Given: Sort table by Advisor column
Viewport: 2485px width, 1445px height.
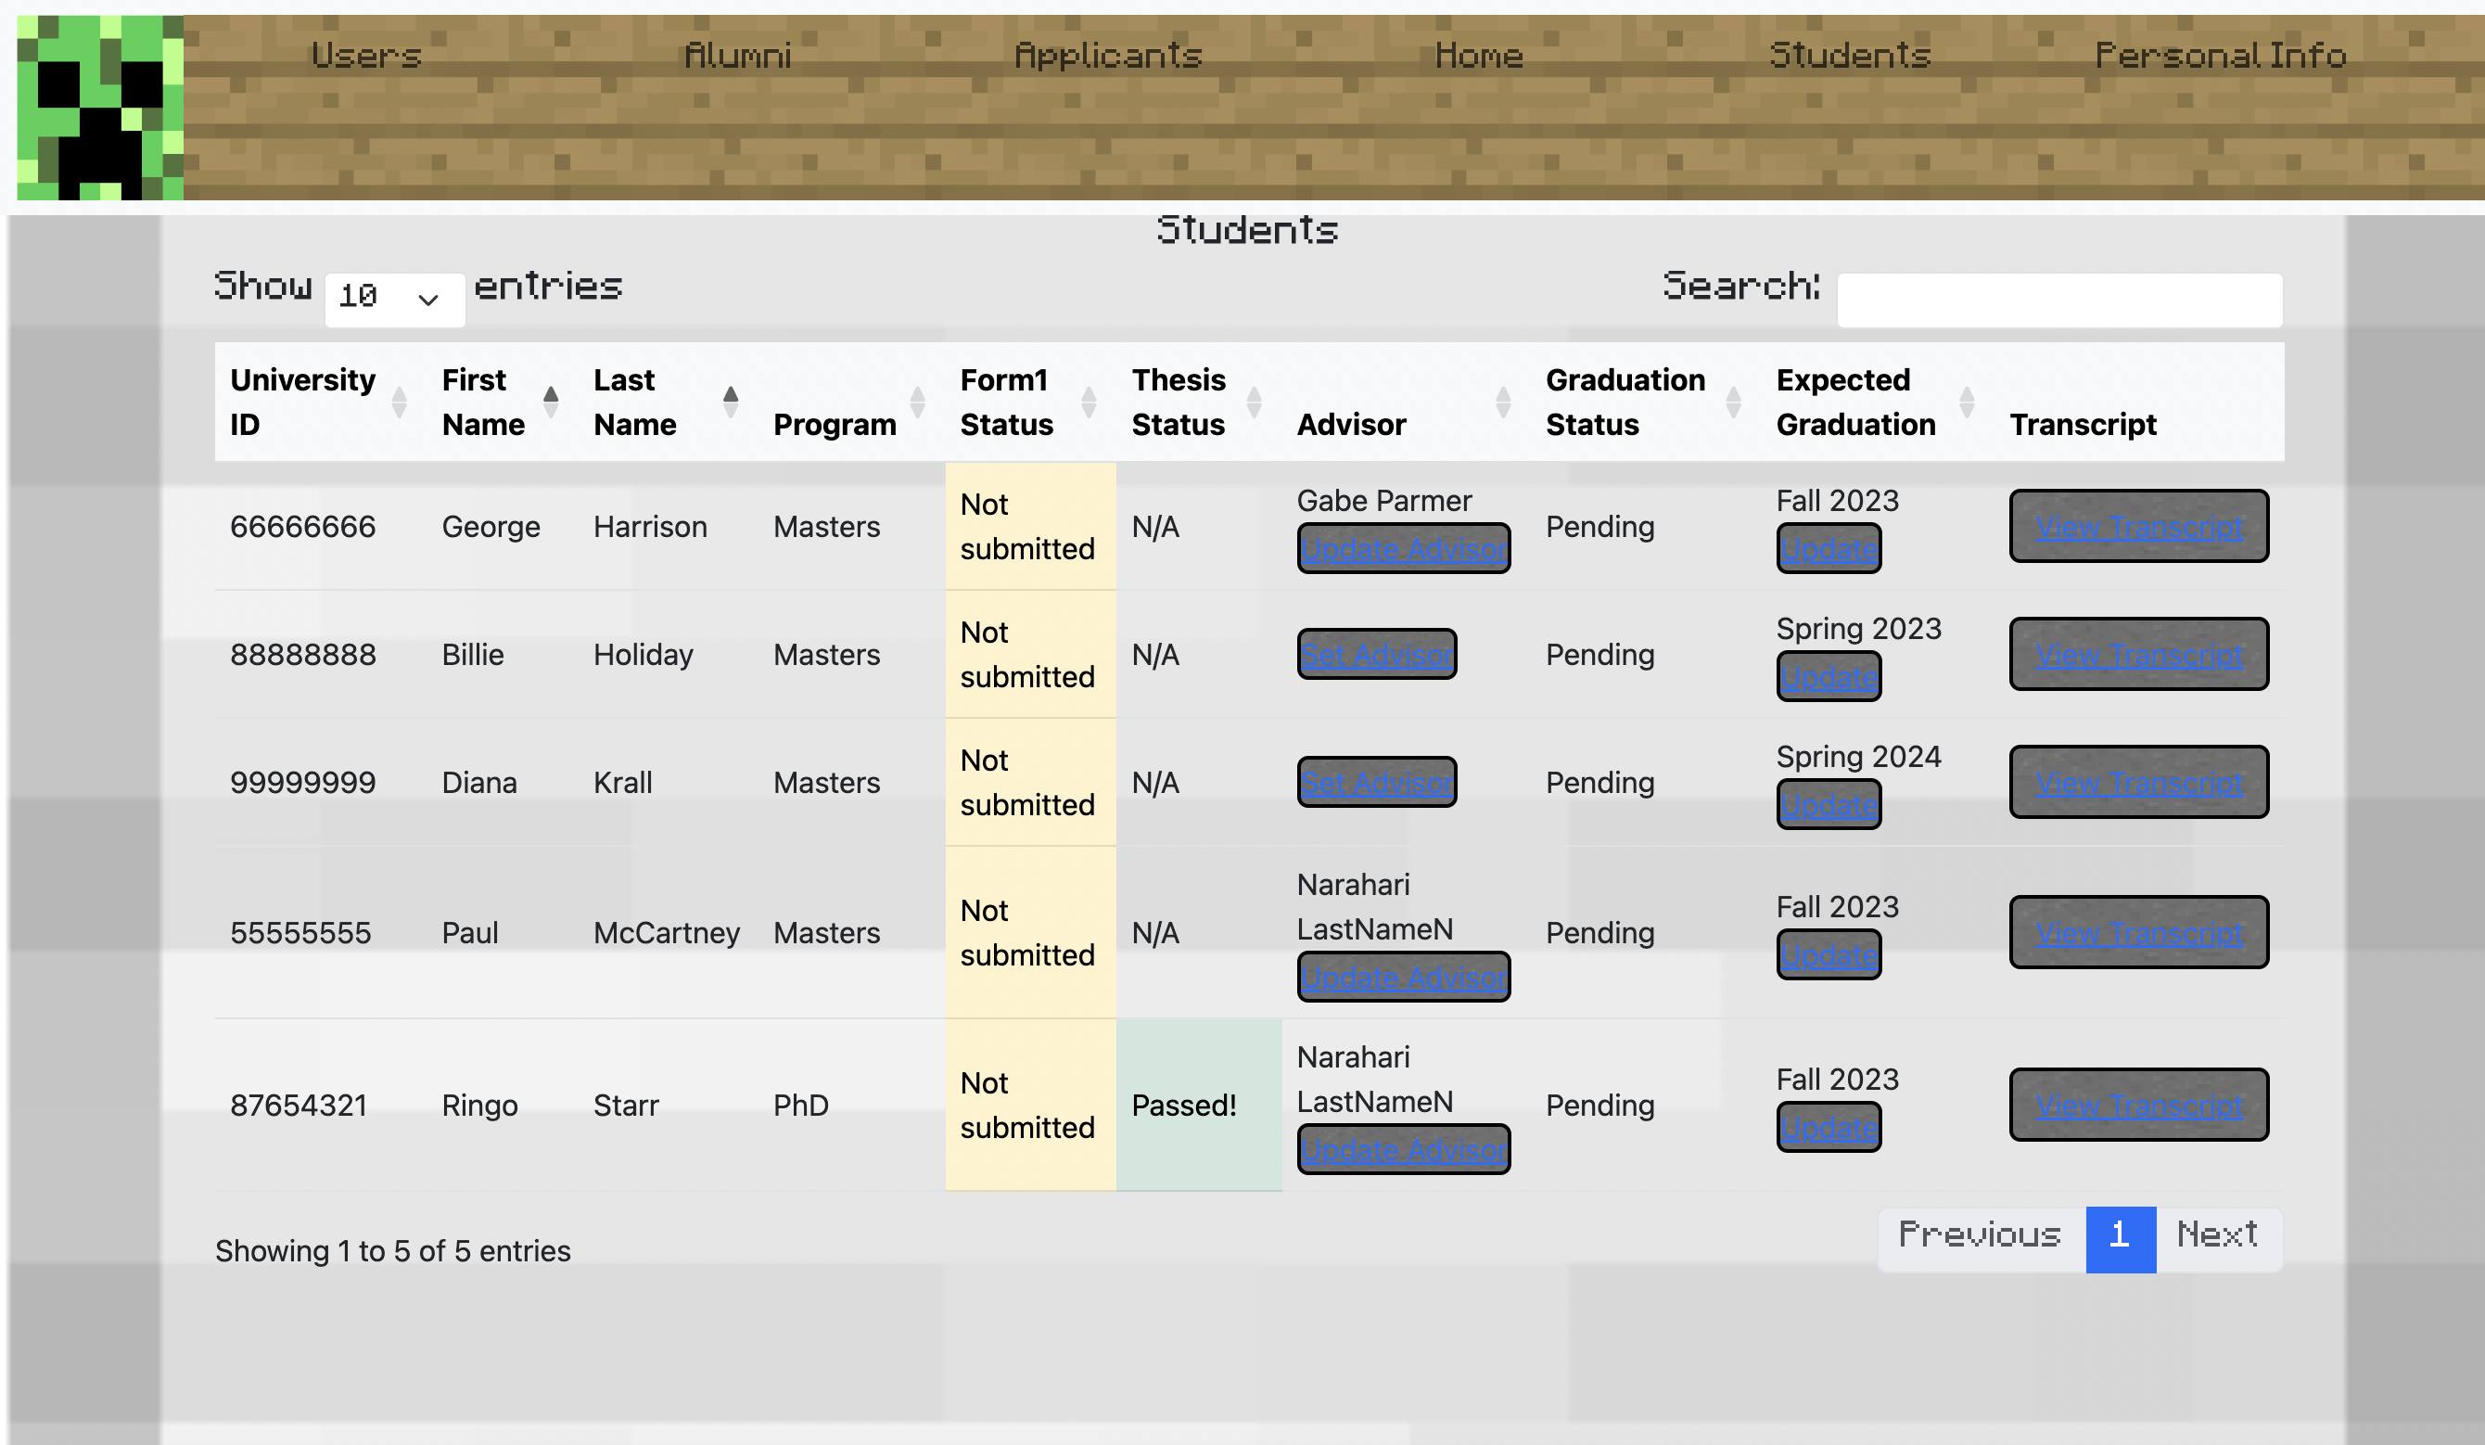Looking at the screenshot, I should pyautogui.click(x=1405, y=403).
